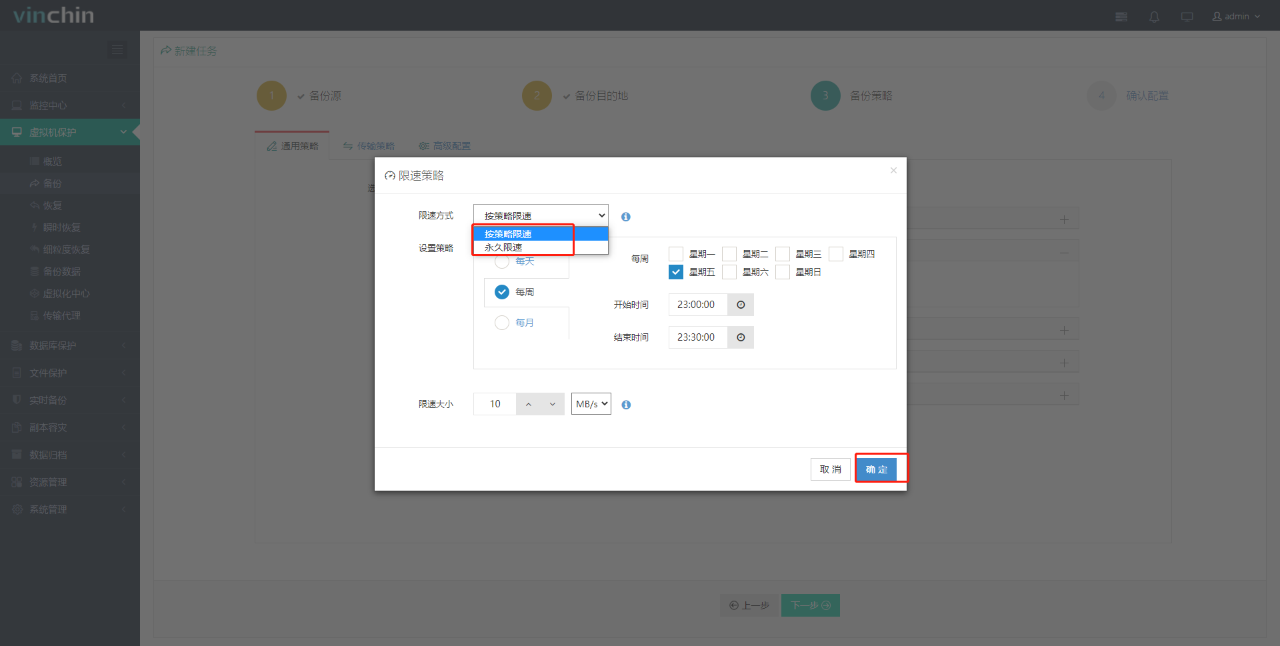Switch to the 传输策略 tab
This screenshot has width=1280, height=646.
(369, 146)
